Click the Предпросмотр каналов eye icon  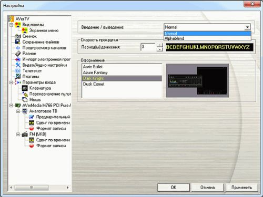coord(18,48)
